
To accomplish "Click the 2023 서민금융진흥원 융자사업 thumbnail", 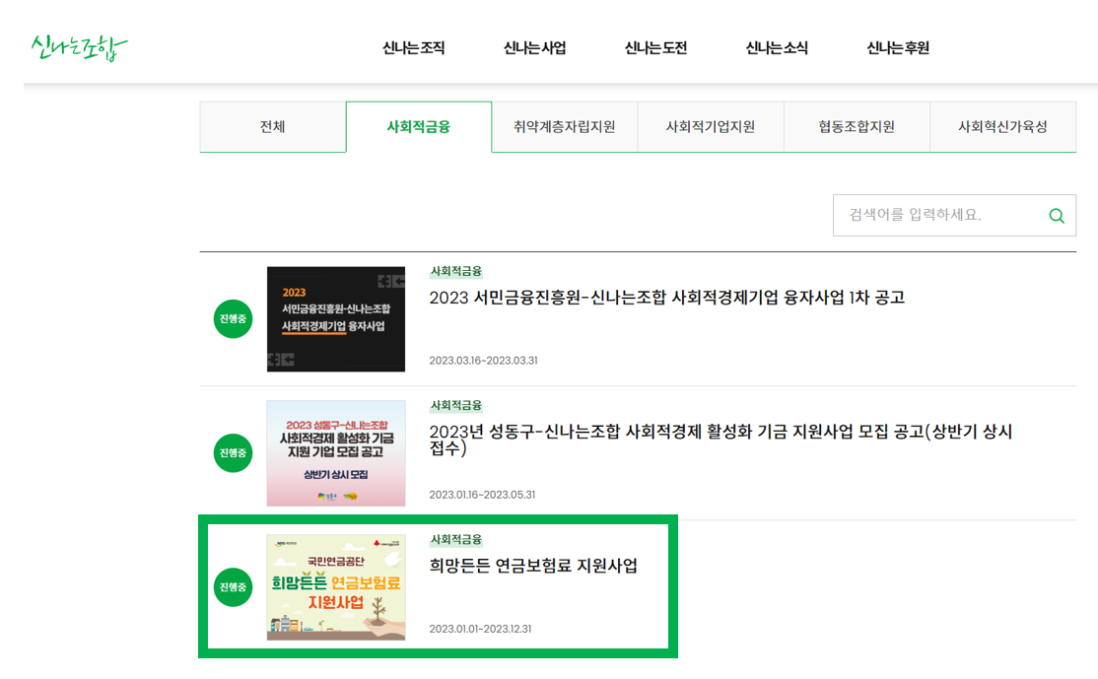I will click(335, 318).
